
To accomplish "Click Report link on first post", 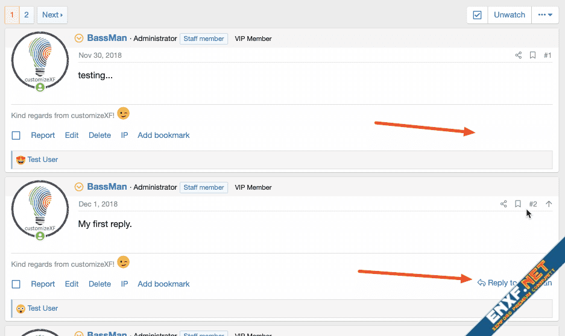I will [x=43, y=135].
